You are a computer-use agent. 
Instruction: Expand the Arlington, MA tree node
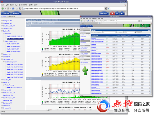click(2, 20)
